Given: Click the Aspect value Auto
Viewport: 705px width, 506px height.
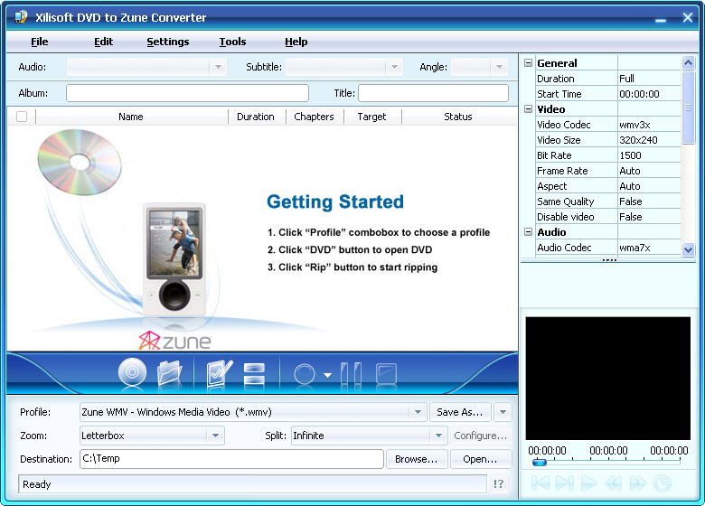Looking at the screenshot, I should [x=649, y=186].
